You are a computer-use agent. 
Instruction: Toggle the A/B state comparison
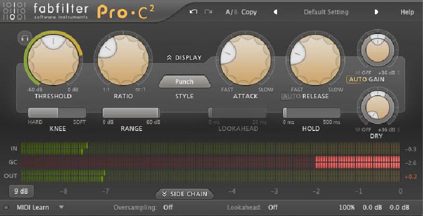(x=232, y=12)
